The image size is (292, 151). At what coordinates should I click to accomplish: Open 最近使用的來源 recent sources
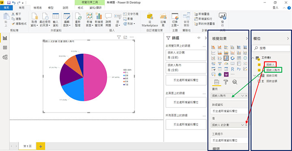[x=45, y=20]
